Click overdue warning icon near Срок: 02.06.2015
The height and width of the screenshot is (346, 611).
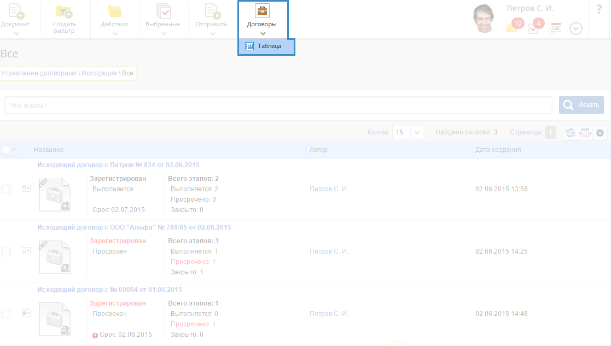95,335
